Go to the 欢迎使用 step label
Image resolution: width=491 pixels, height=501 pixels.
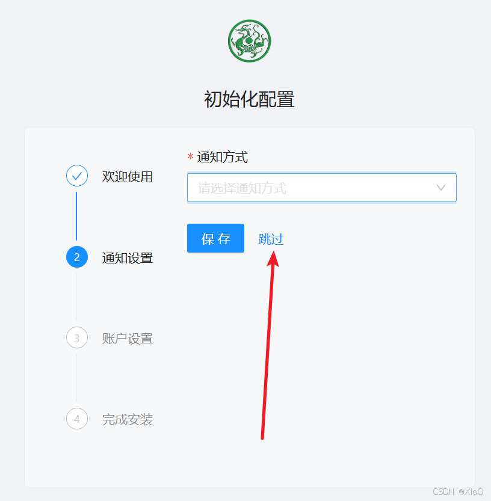click(x=127, y=177)
